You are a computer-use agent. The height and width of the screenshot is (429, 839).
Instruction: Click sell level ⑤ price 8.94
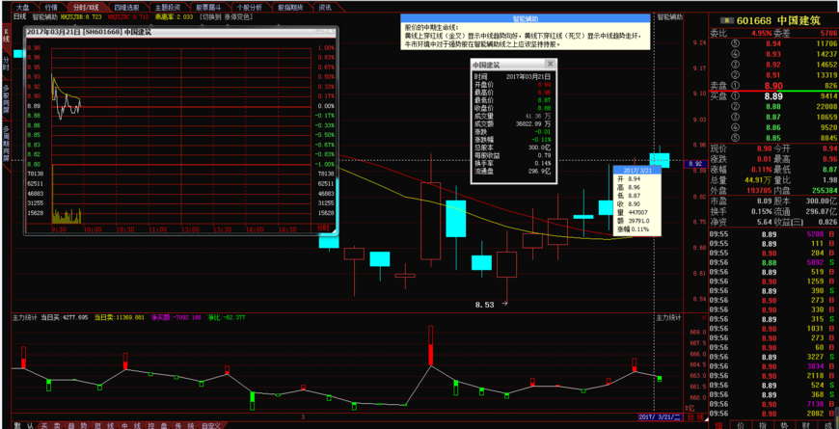coord(772,43)
